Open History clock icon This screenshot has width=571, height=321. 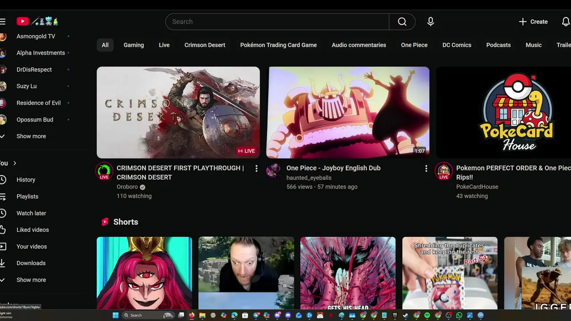coord(3,180)
